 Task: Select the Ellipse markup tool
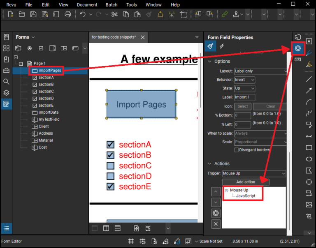click(309, 159)
